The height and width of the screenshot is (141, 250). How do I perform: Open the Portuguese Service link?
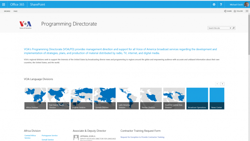point(50,136)
